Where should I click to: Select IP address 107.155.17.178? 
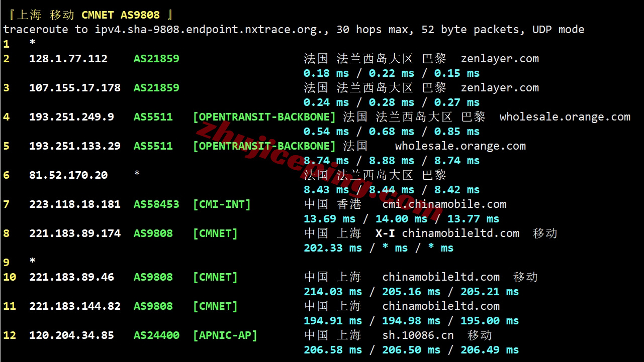(x=75, y=88)
